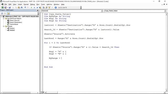Click the Copy toolbar icon
The image size is (168, 94).
click(x=16, y=8)
